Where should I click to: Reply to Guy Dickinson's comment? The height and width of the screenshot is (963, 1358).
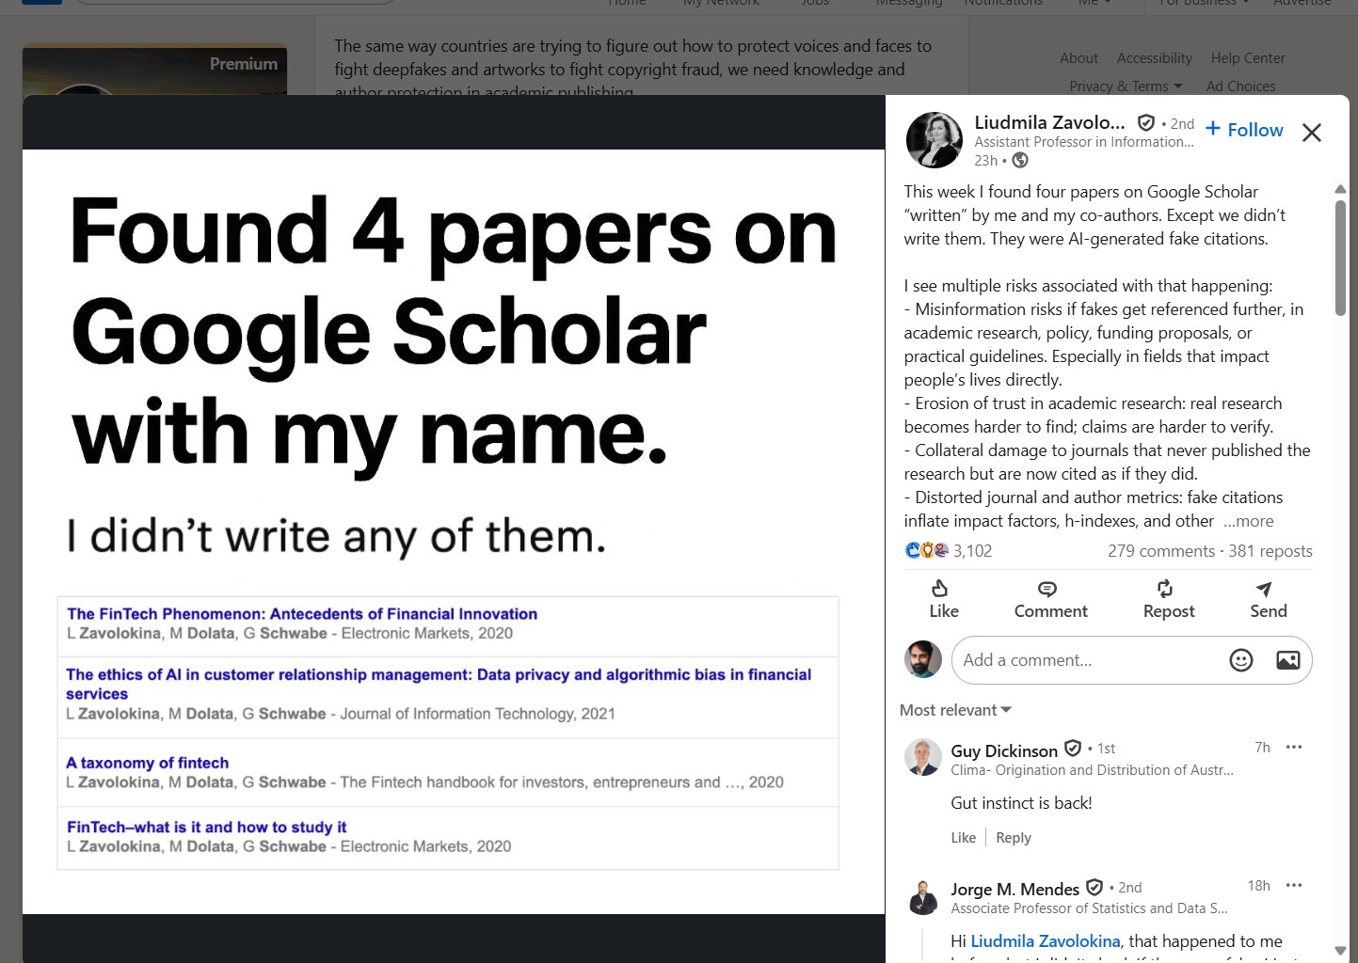[1014, 838]
